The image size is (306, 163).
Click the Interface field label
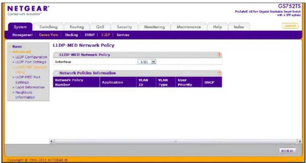[63, 62]
